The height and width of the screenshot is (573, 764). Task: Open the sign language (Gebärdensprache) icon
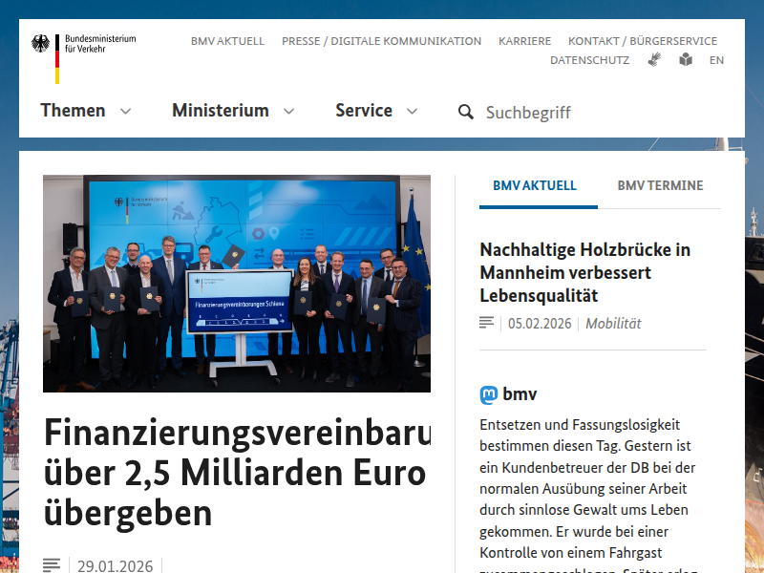654,59
